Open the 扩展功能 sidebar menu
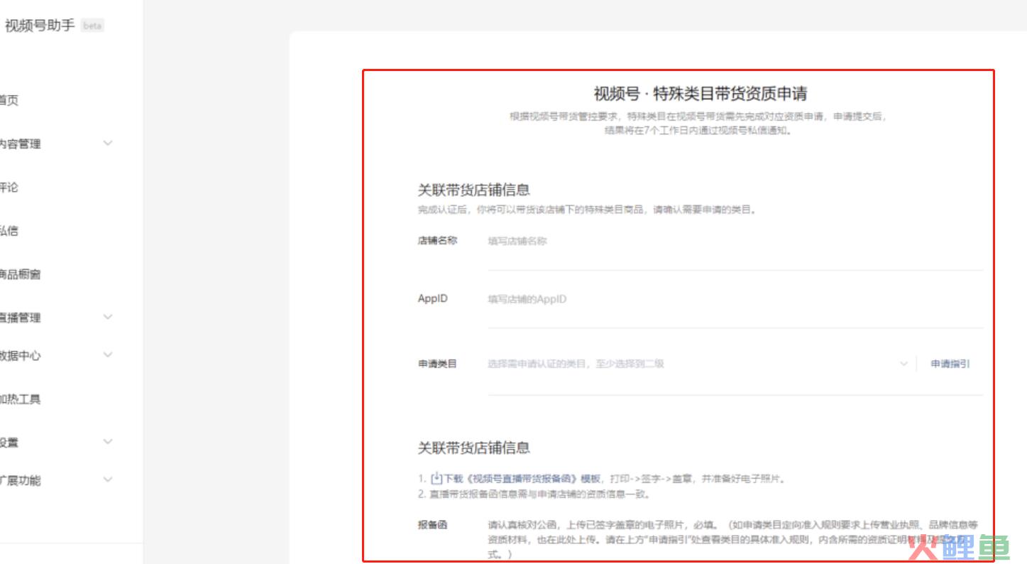Viewport: 1027px width, 564px height. point(20,480)
